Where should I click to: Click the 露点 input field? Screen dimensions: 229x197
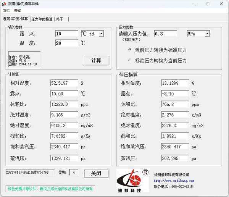tap(66, 34)
